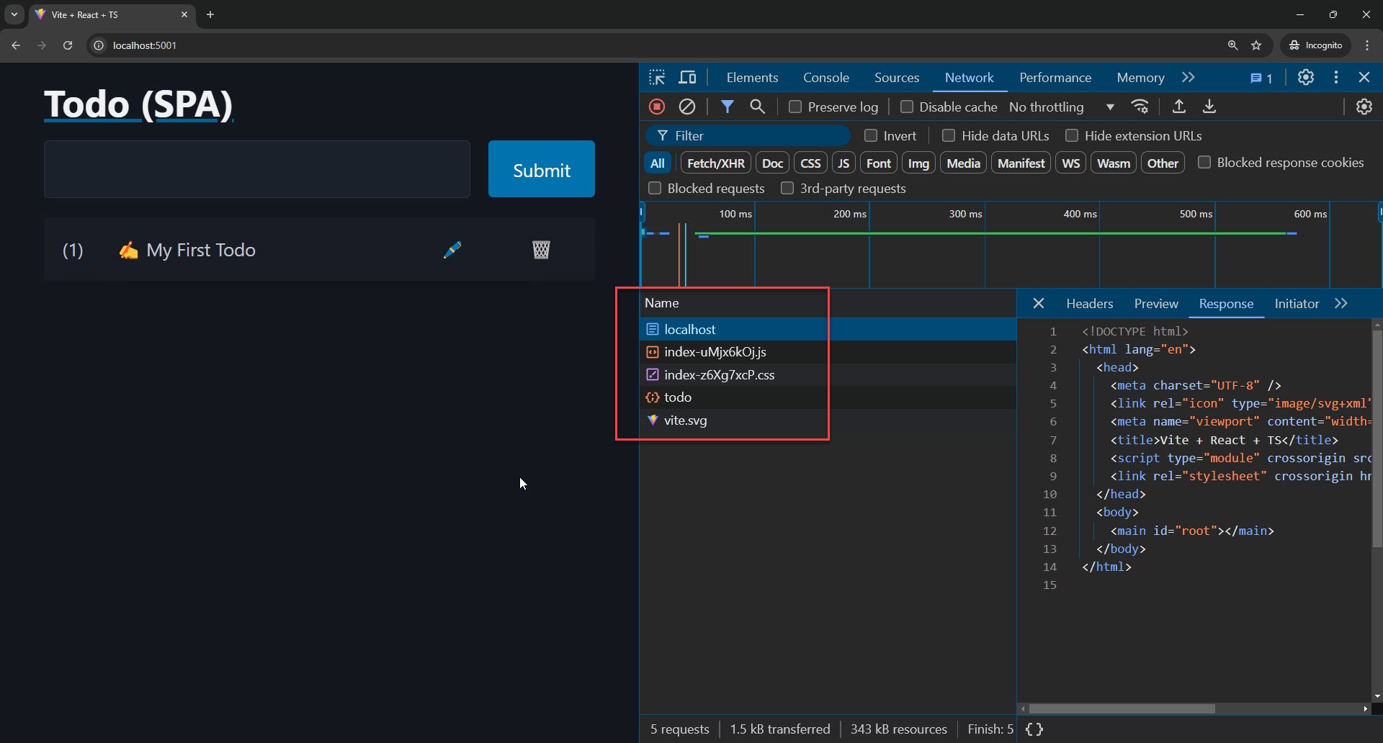Open network conditions wifi icon
The height and width of the screenshot is (743, 1383).
point(1140,107)
